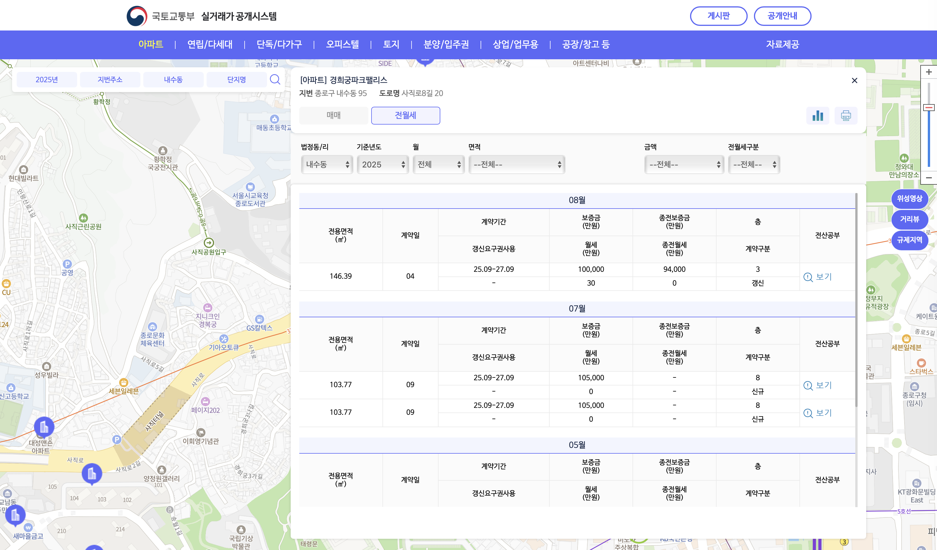Image resolution: width=937 pixels, height=550 pixels.
Task: Click the 사직공원입구 green arrow marker
Action: [x=209, y=243]
